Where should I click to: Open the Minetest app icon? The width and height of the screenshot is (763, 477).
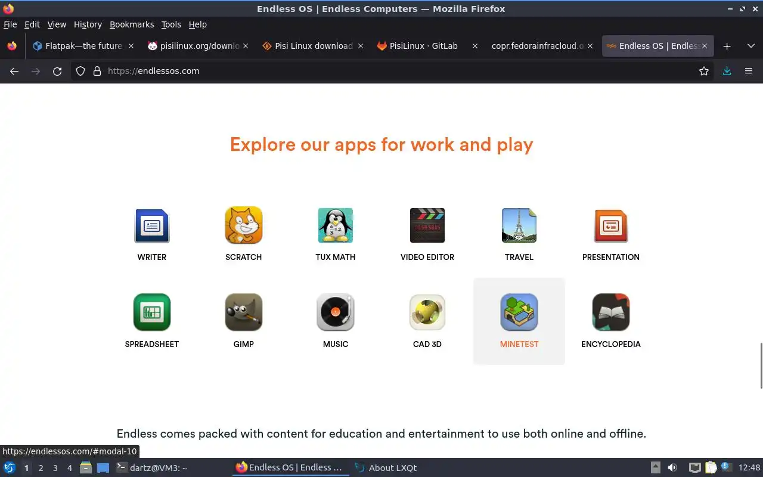tap(519, 312)
